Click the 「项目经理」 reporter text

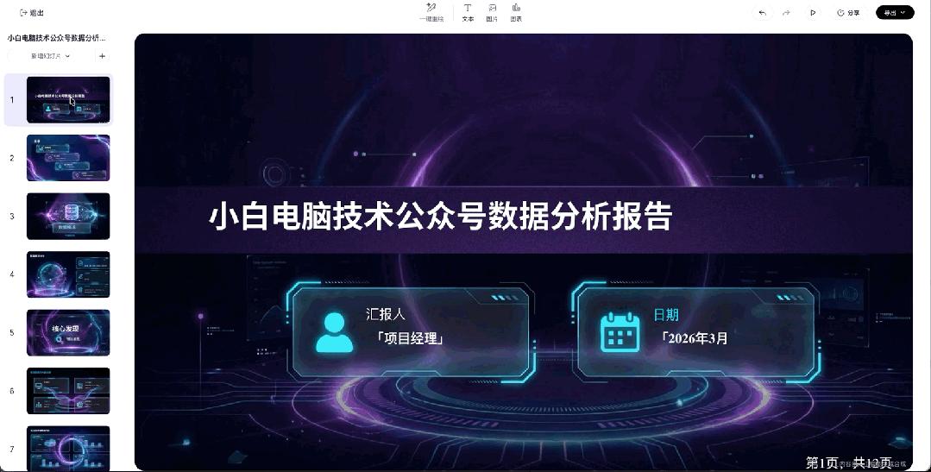point(410,338)
